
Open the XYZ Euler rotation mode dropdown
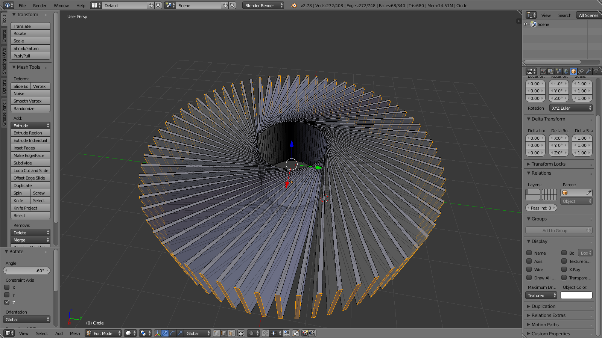pyautogui.click(x=571, y=108)
